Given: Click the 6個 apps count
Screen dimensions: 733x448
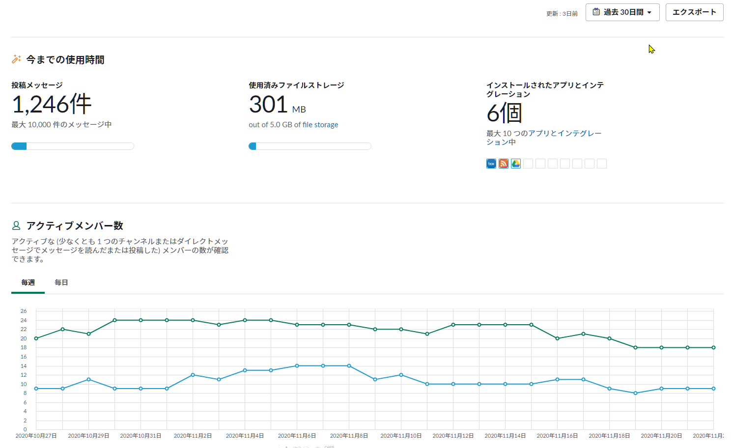Looking at the screenshot, I should [x=504, y=113].
